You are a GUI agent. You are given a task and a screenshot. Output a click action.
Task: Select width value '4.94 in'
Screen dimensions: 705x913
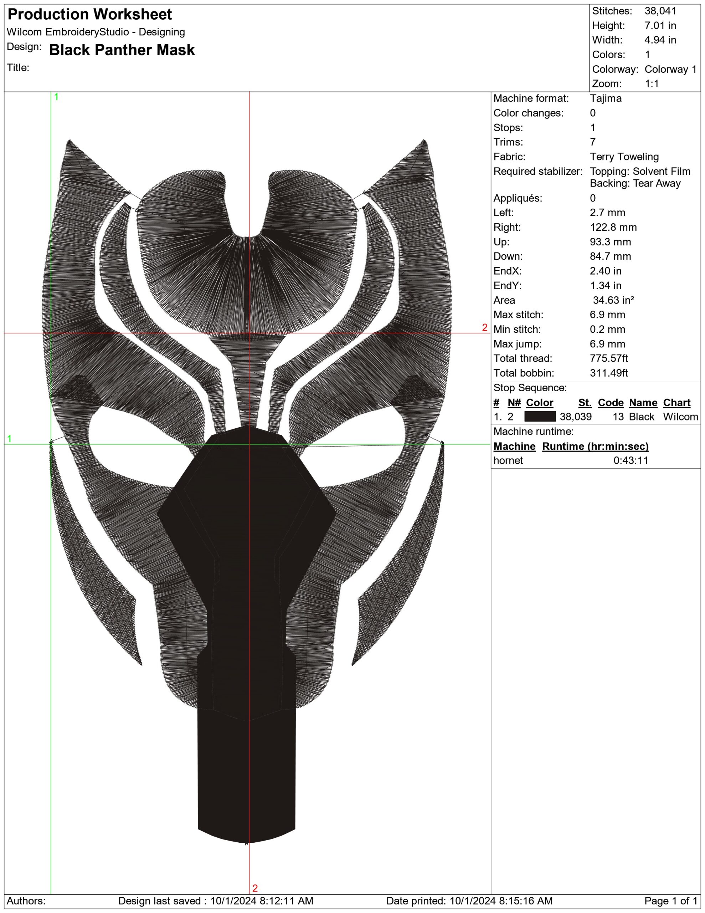click(660, 40)
